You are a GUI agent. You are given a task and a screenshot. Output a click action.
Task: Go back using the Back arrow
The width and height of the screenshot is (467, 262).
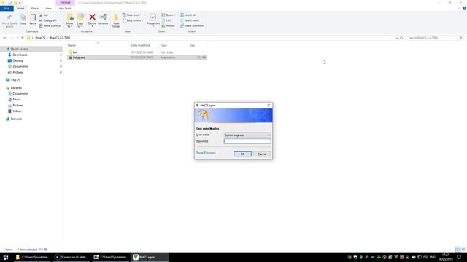[x=4, y=38]
